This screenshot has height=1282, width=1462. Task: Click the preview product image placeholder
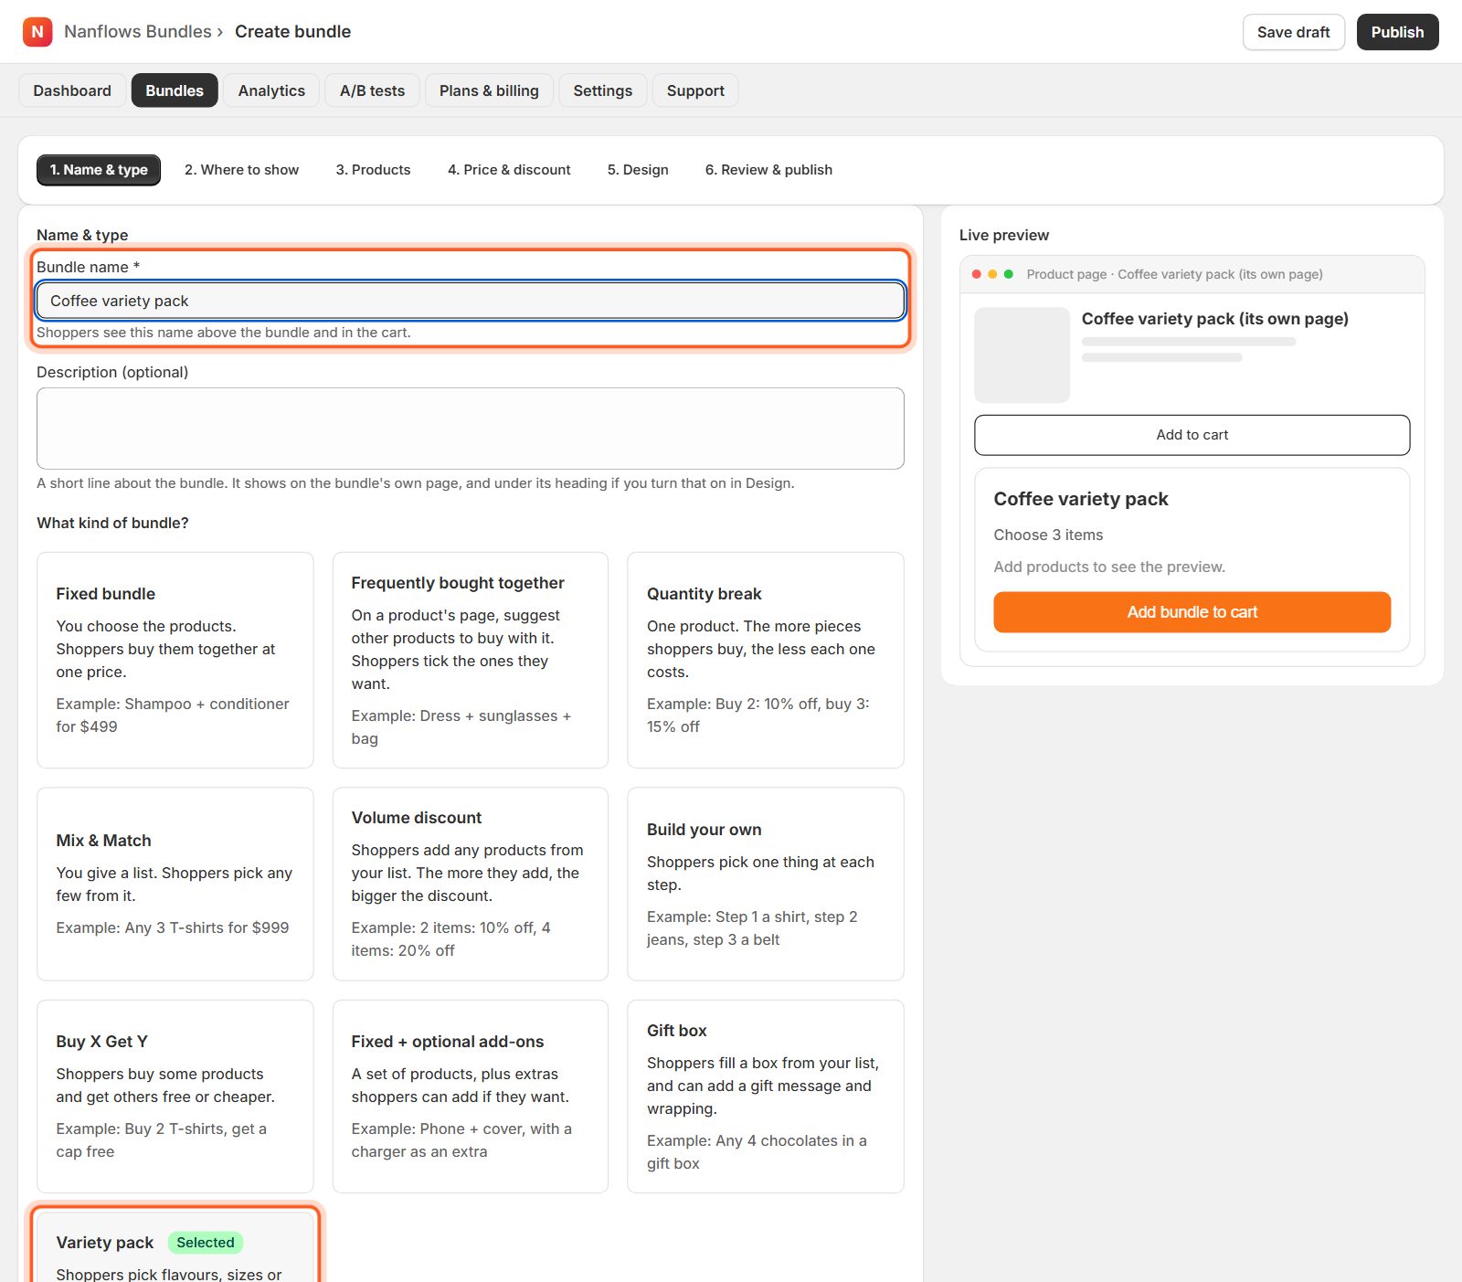pyautogui.click(x=1022, y=355)
